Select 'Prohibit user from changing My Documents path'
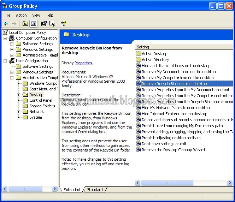Viewport: 235px width, 202px height. 182,126
